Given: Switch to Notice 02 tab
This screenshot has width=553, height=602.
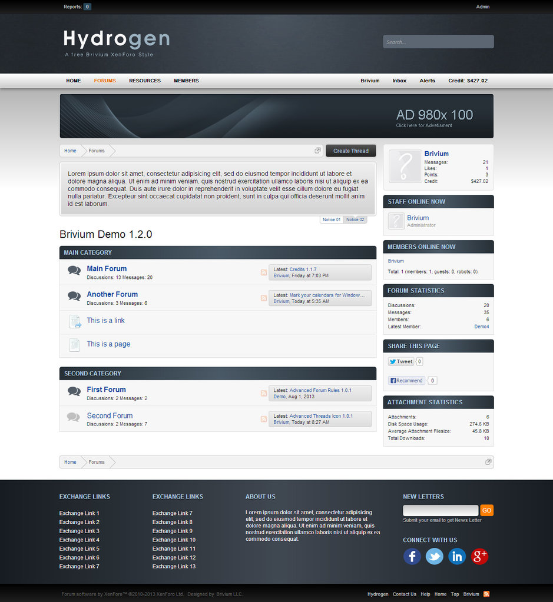Looking at the screenshot, I should [x=355, y=219].
